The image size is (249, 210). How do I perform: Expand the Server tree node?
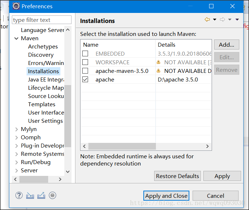click(x=17, y=171)
